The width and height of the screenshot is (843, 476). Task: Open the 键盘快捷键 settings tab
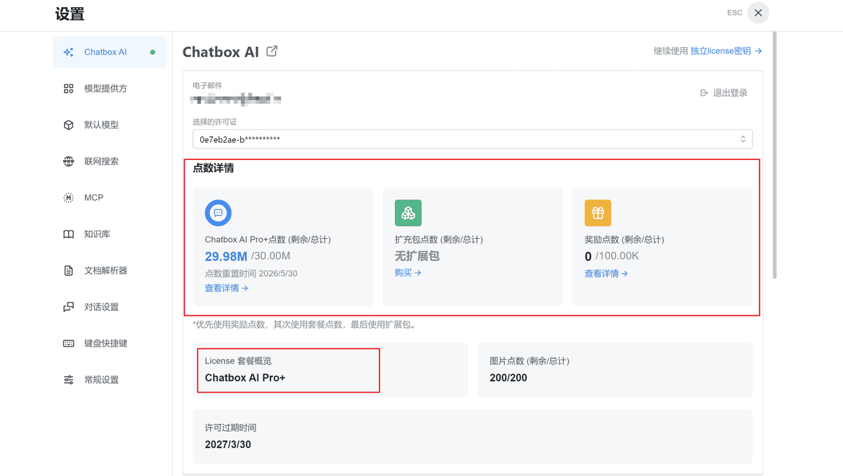110,344
